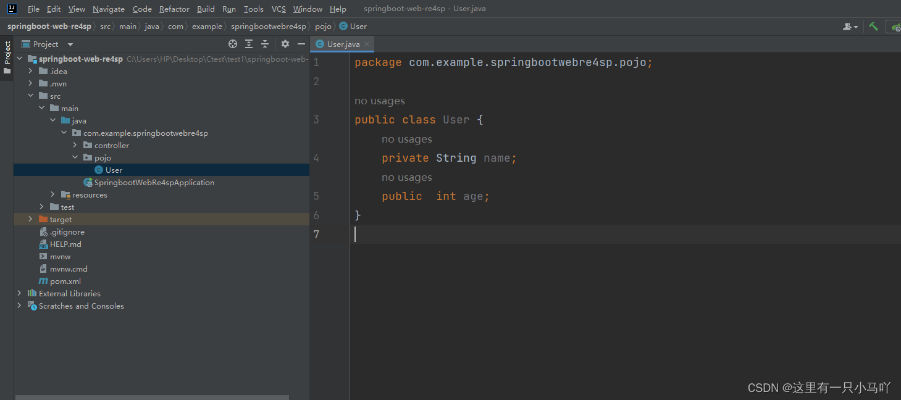Click no usages hint above User class

click(x=380, y=101)
